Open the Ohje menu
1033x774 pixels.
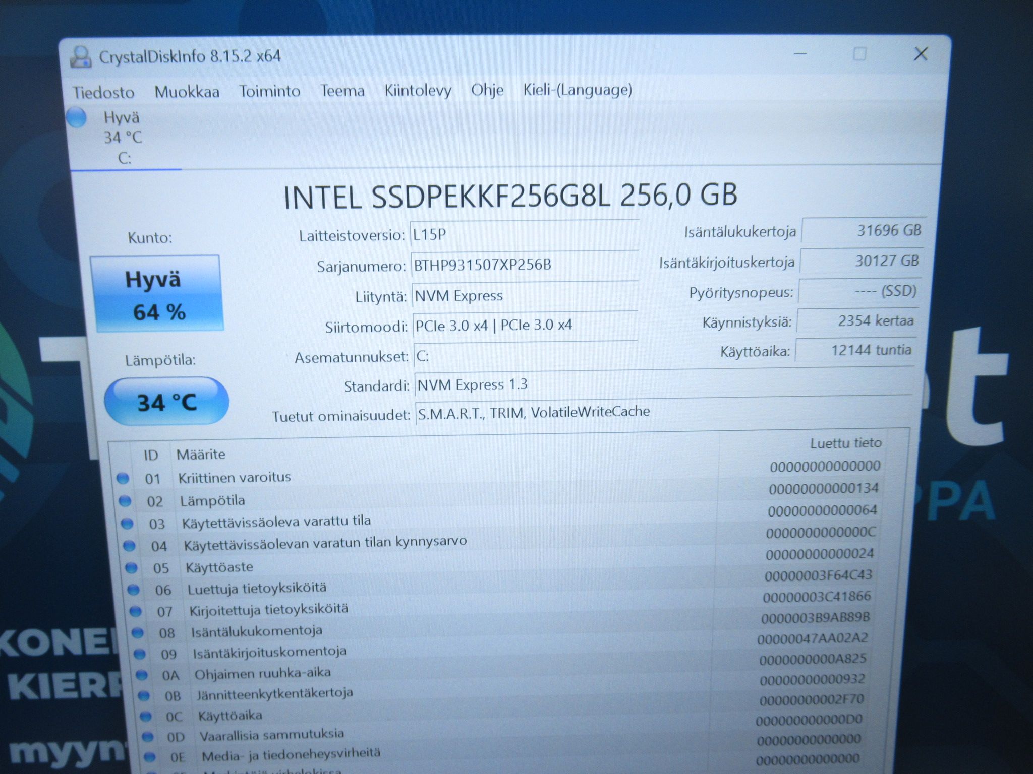click(x=487, y=90)
